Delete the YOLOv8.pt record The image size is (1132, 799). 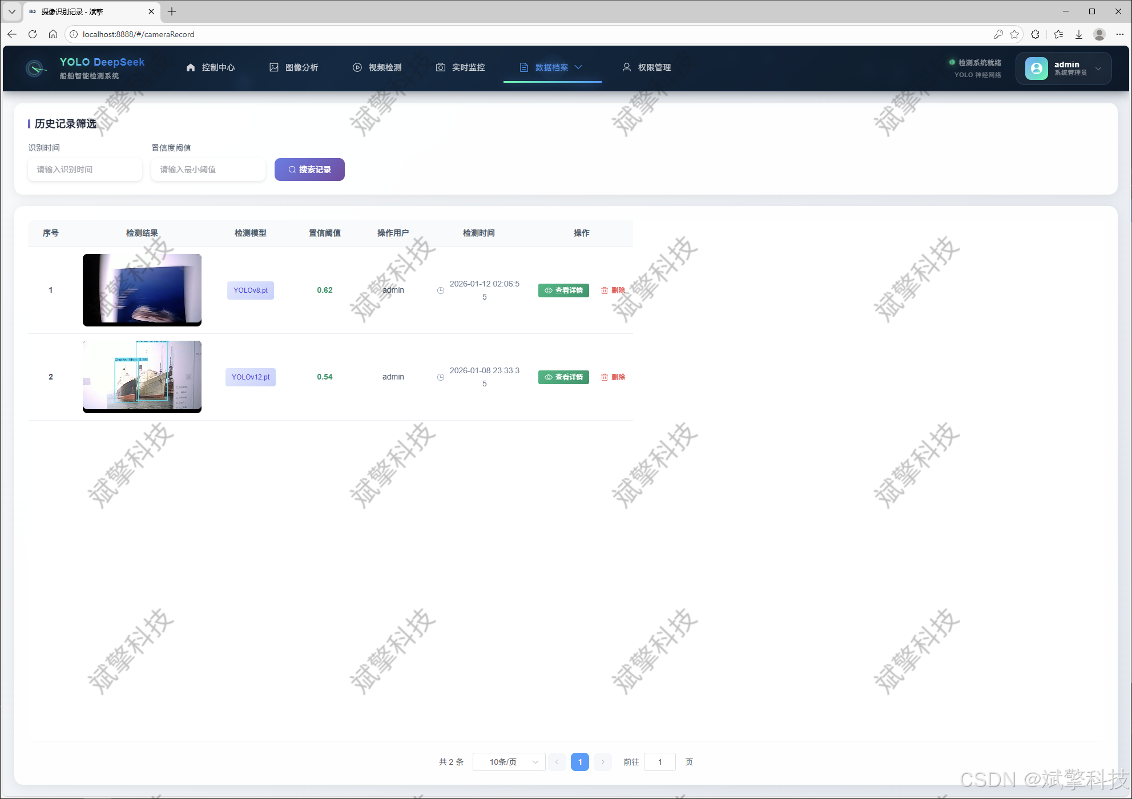pos(613,290)
